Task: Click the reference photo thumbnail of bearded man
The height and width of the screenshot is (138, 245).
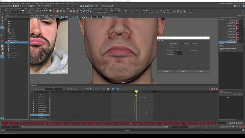Action: tap(49, 46)
